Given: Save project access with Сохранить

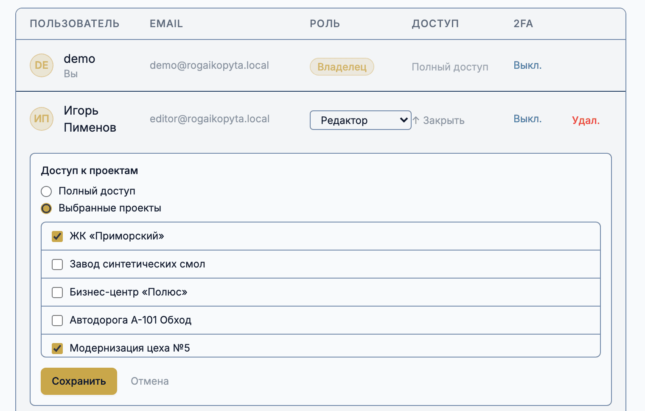Looking at the screenshot, I should point(79,381).
